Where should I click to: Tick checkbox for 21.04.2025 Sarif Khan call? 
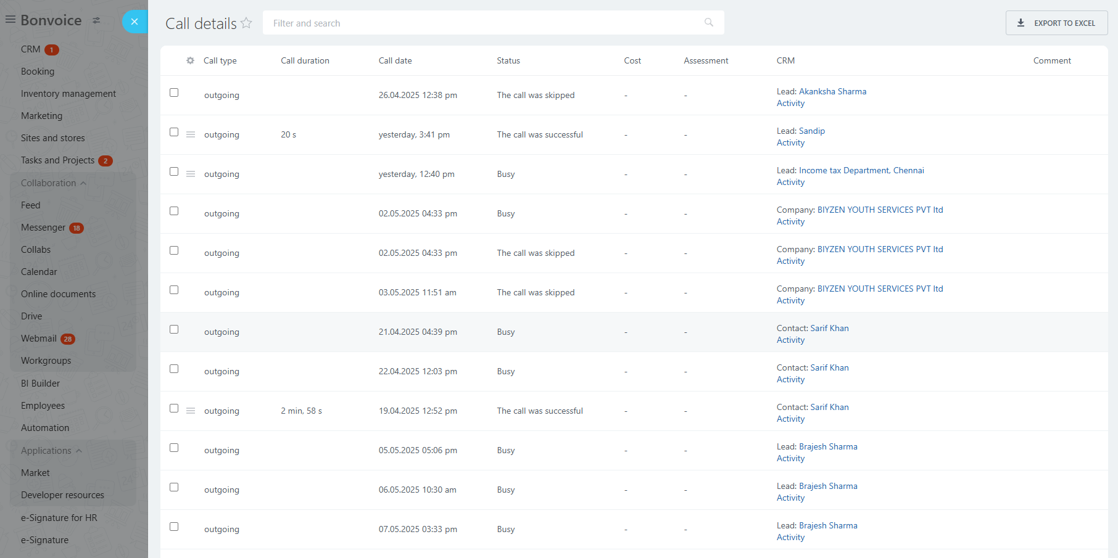[x=174, y=329]
